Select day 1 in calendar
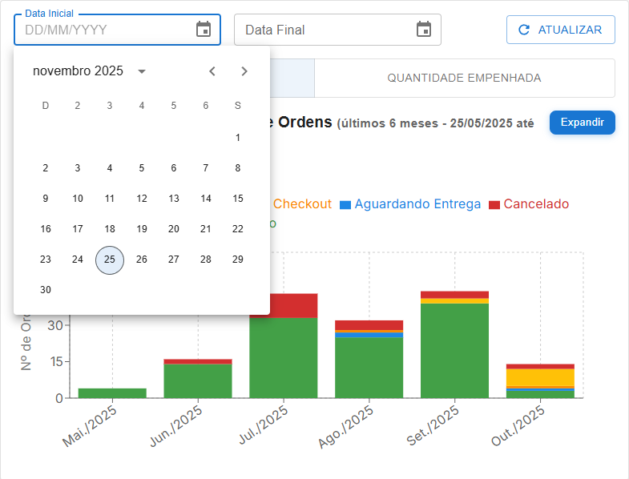Image resolution: width=629 pixels, height=479 pixels. point(238,138)
